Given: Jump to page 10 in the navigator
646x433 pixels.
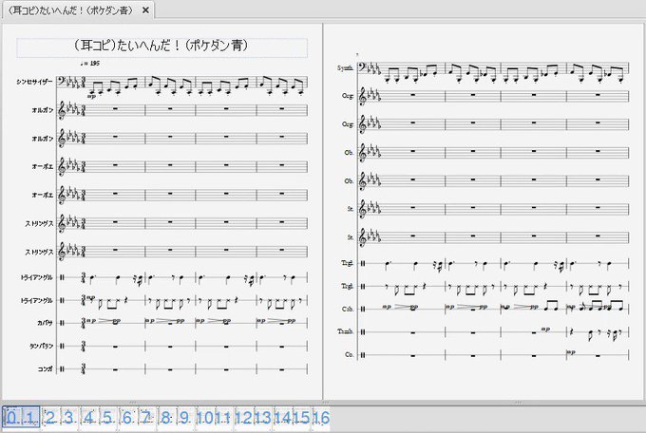Looking at the screenshot, I should pyautogui.click(x=205, y=418).
